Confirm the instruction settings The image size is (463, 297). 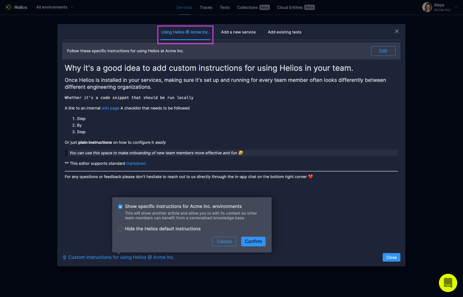point(253,241)
